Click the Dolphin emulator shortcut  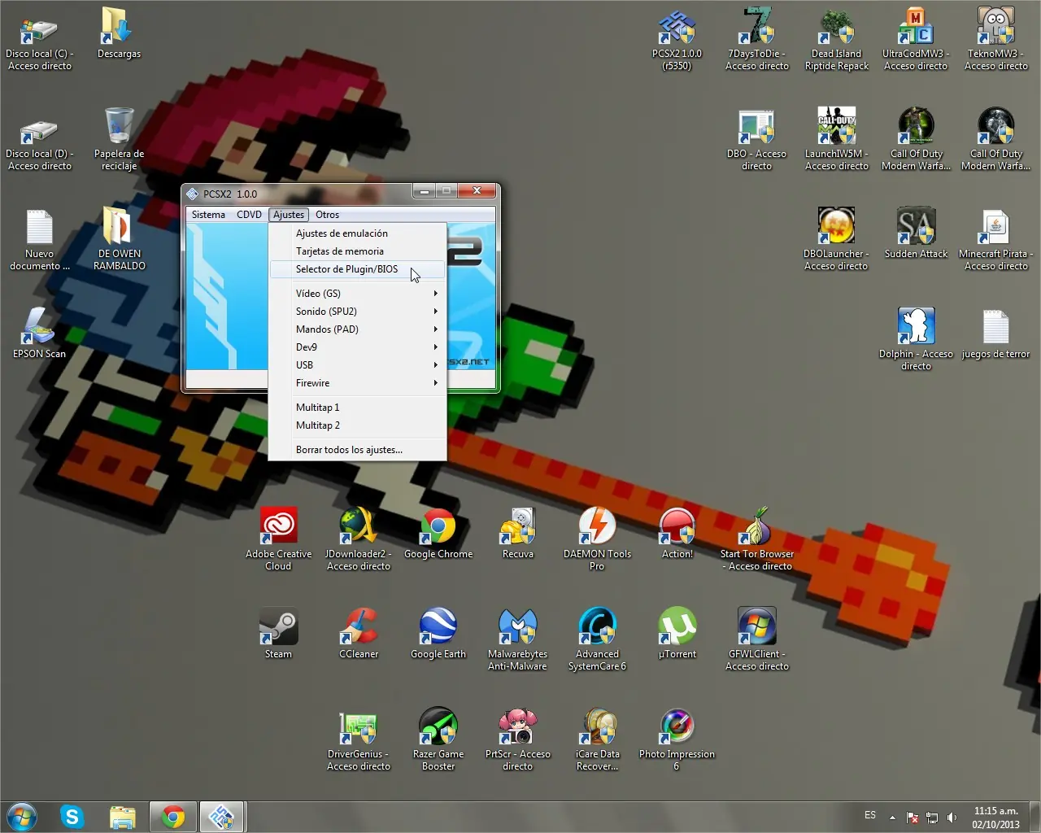[916, 339]
